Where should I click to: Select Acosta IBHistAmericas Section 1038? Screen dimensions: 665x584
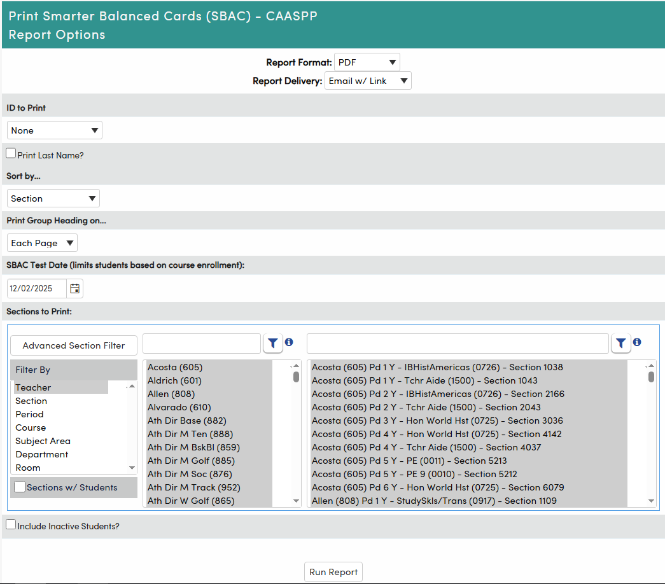469,367
